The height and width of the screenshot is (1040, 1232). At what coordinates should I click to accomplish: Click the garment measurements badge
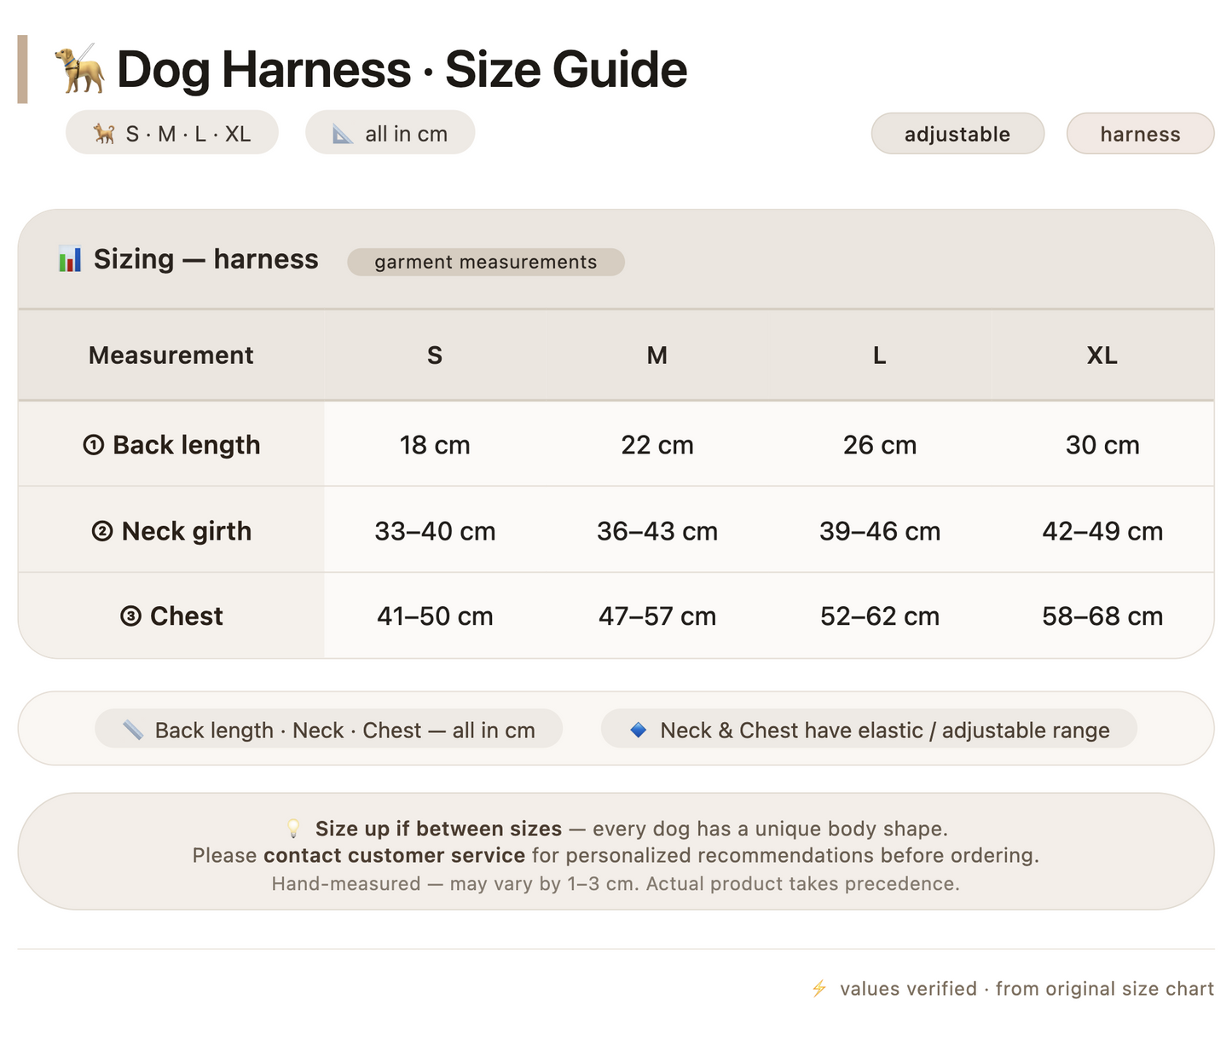tap(486, 262)
